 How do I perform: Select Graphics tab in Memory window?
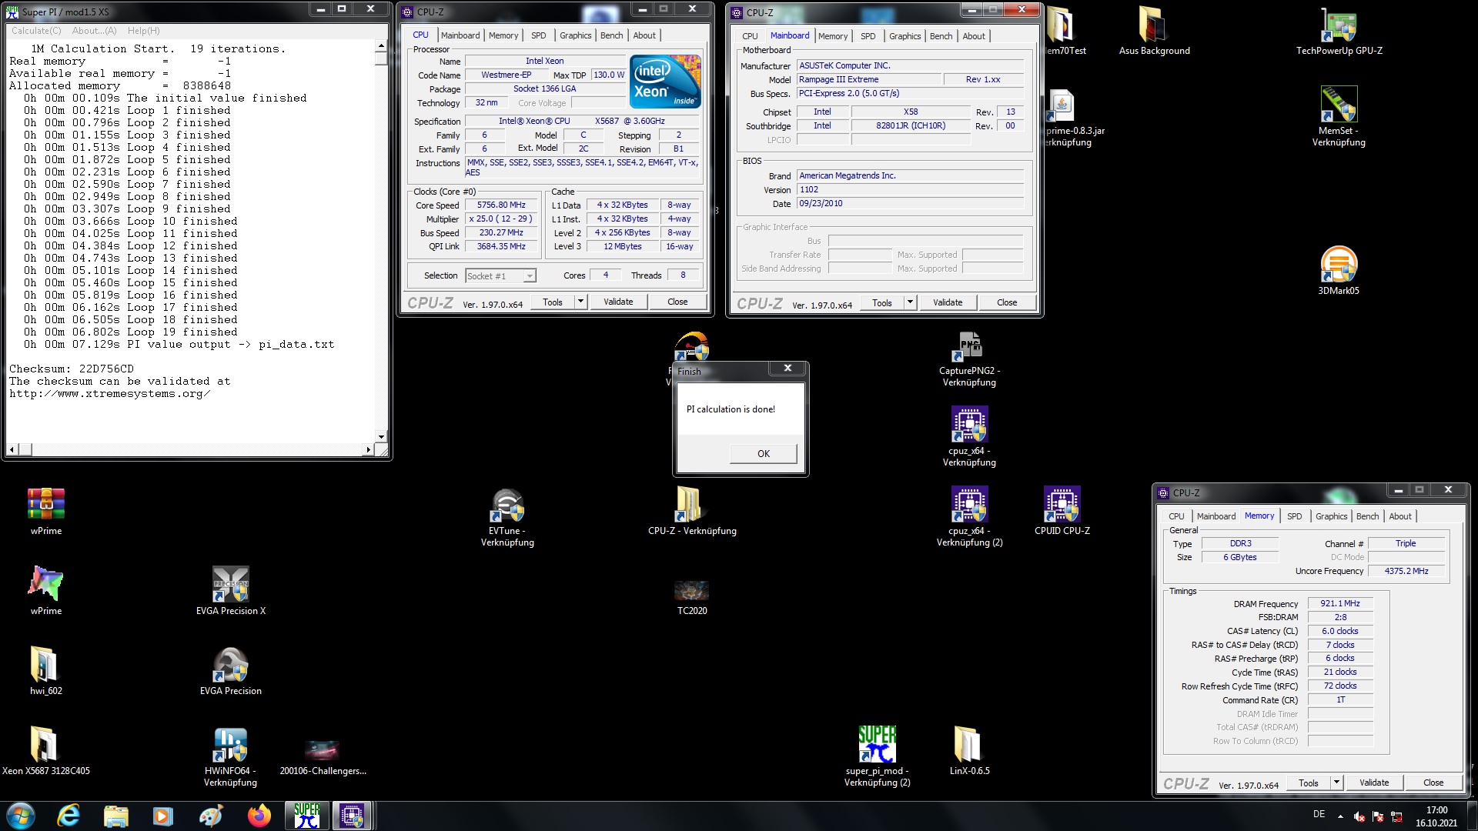coord(1331,516)
